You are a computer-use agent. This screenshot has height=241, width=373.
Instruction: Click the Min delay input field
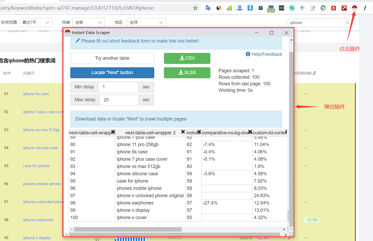click(118, 87)
